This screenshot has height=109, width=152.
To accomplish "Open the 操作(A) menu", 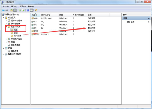I will pyautogui.click(x=14, y=6).
